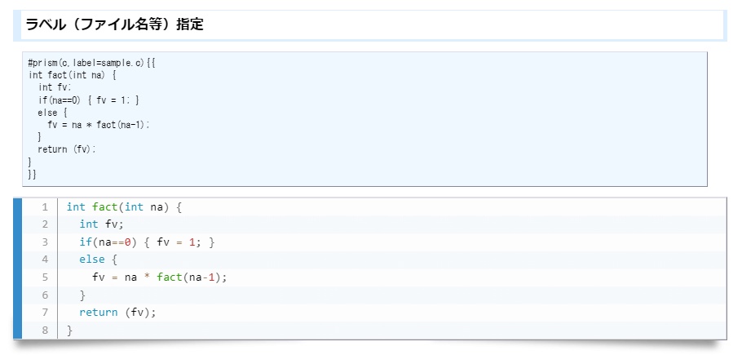
Task: Click line number 2 in the highlighted code
Action: click(x=45, y=224)
